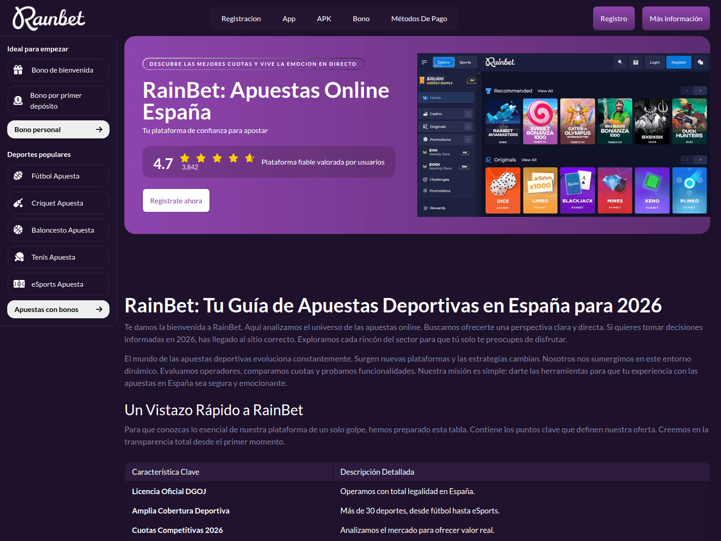
Task: Open the Más información button
Action: point(676,18)
